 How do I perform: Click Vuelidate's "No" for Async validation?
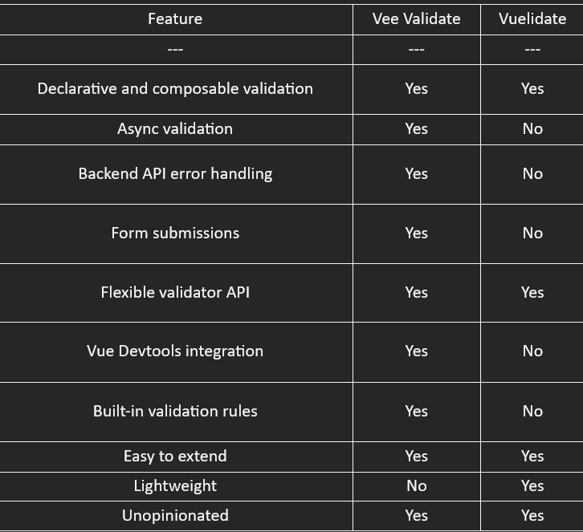pos(532,128)
